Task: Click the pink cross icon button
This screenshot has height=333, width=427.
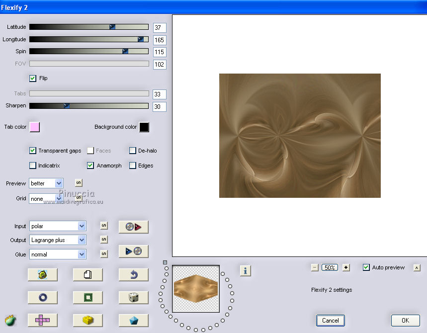Action: click(42, 320)
